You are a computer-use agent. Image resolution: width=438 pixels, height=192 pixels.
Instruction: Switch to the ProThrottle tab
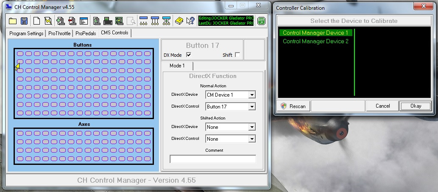coord(59,33)
